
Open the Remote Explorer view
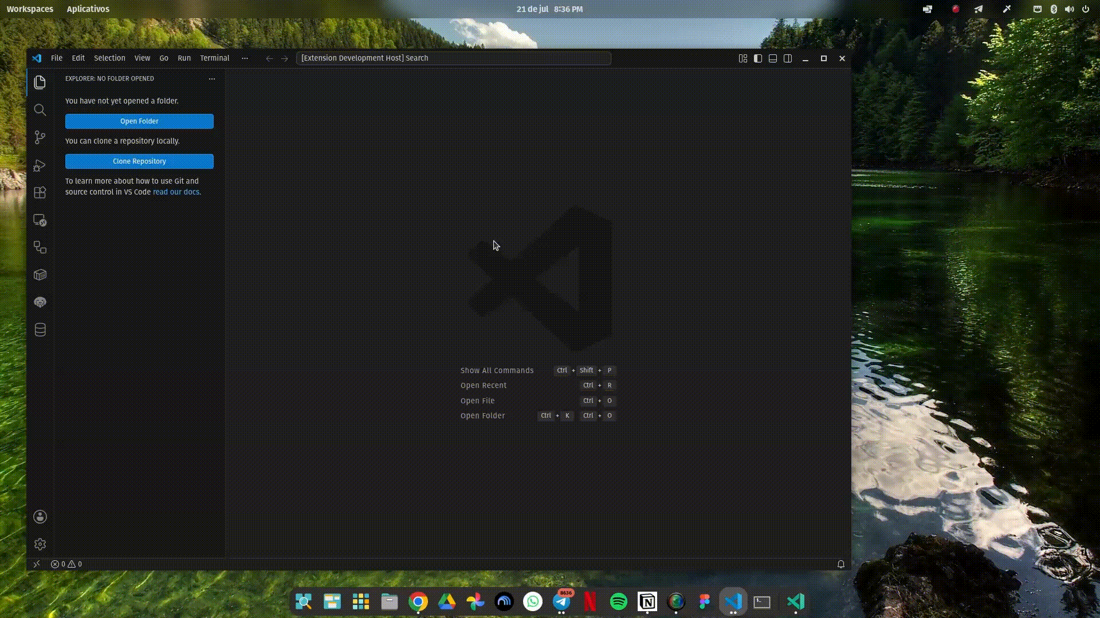[x=40, y=220]
